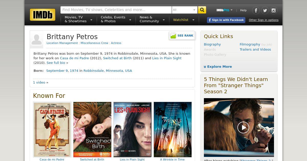Expand Explore More section

[x=218, y=66]
